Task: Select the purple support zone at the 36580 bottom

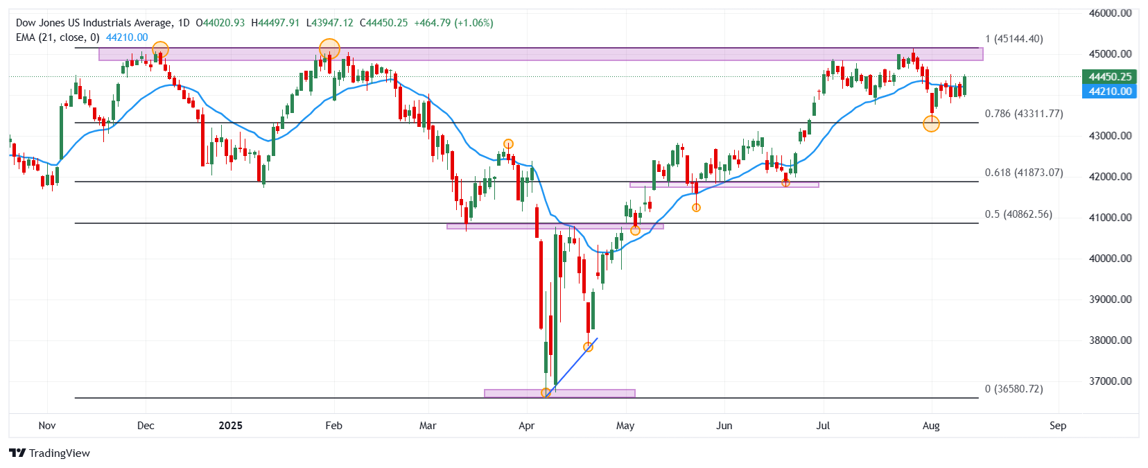Action: coord(559,393)
